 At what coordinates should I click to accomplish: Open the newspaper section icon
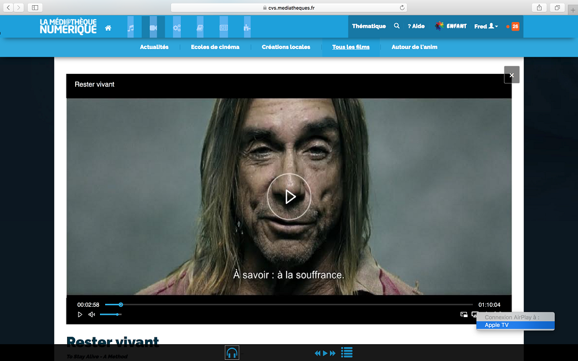click(223, 27)
